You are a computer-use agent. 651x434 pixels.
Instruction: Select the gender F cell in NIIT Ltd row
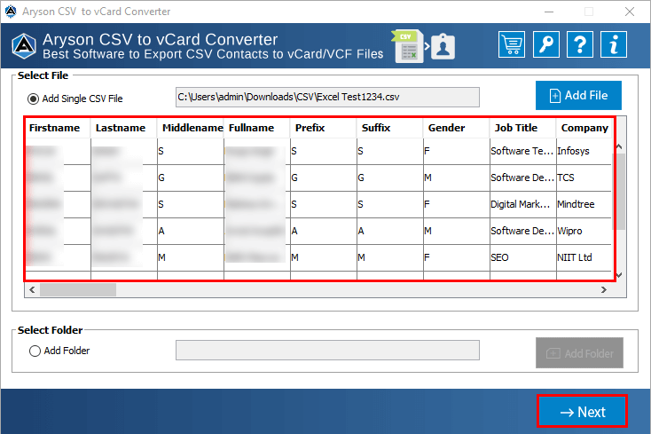click(456, 257)
